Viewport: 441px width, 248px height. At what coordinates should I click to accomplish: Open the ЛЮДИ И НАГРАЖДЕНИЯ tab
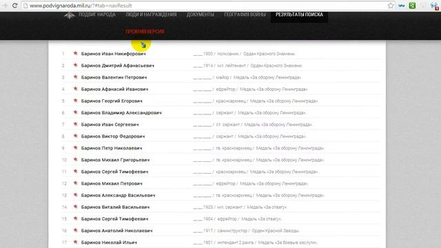[151, 14]
